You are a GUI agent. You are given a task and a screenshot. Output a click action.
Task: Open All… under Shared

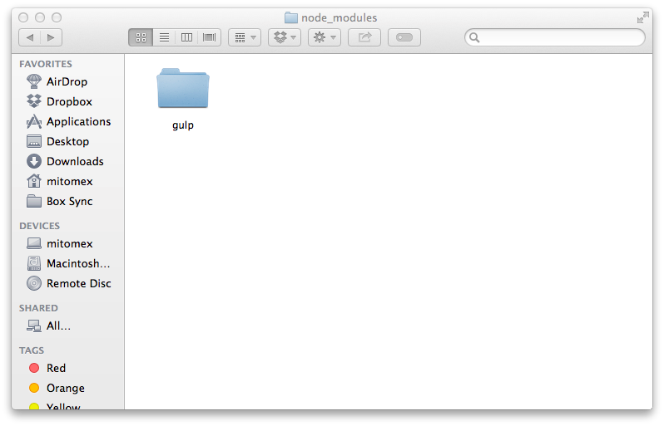[x=67, y=326]
